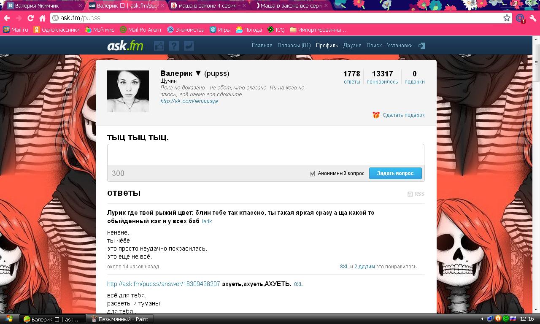Open the twitter bird icon in header
Image resolution: width=540 pixels, height=324 pixels.
189,46
